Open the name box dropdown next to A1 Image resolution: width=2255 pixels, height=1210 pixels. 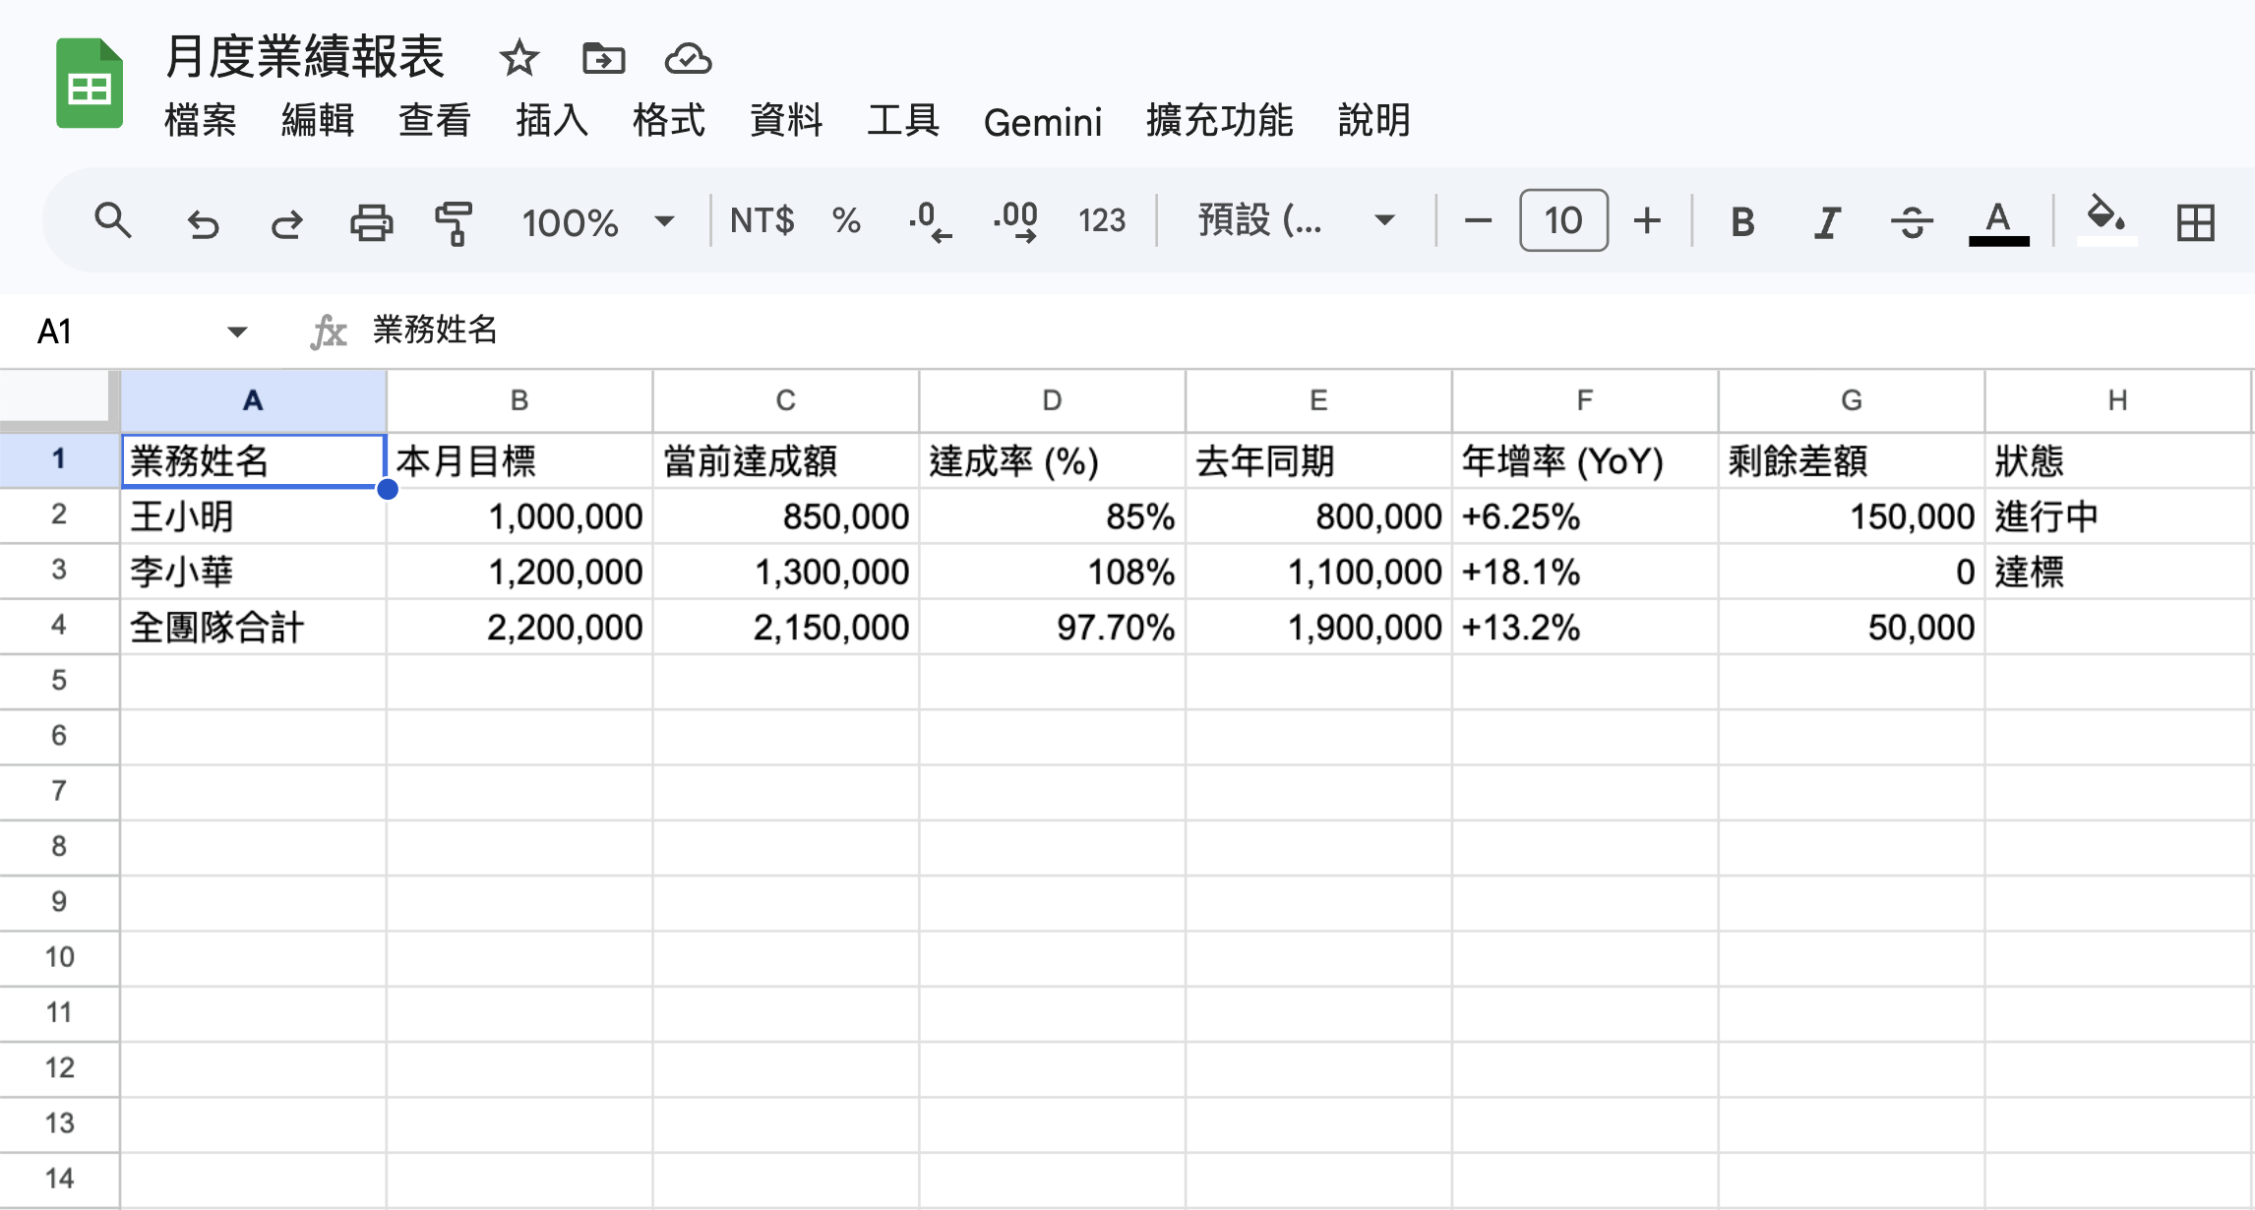[x=236, y=332]
